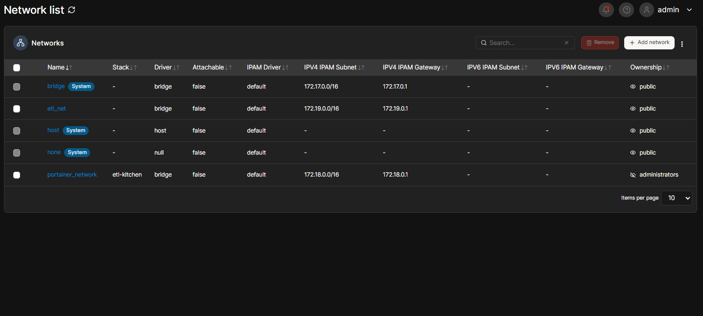Expand the admin user menu chevron
This screenshot has width=703, height=316.
[689, 10]
